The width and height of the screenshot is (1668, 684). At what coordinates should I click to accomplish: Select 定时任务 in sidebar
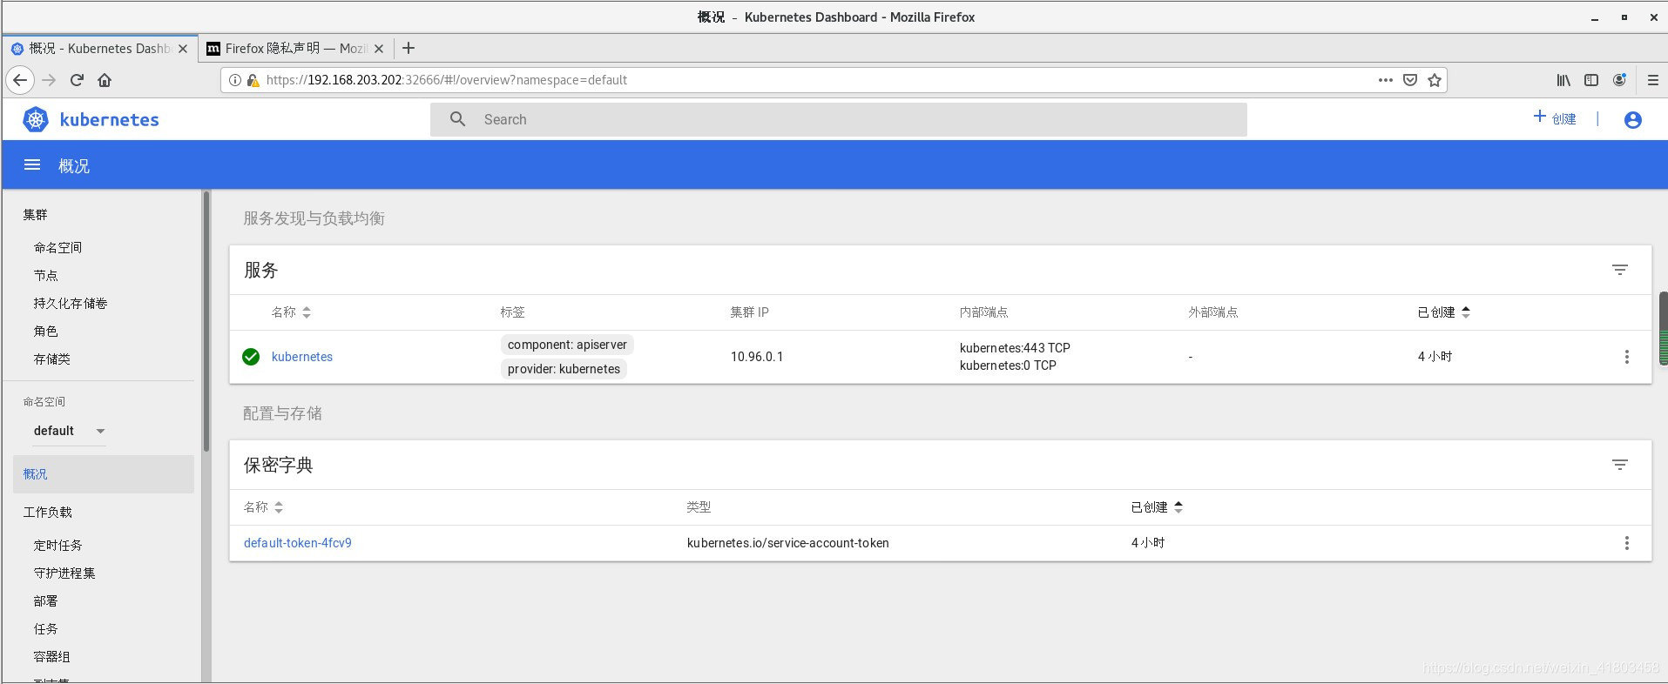click(x=57, y=546)
